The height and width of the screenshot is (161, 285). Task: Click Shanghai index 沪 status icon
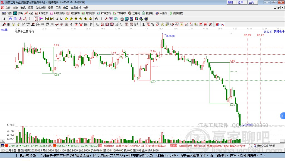point(6,145)
